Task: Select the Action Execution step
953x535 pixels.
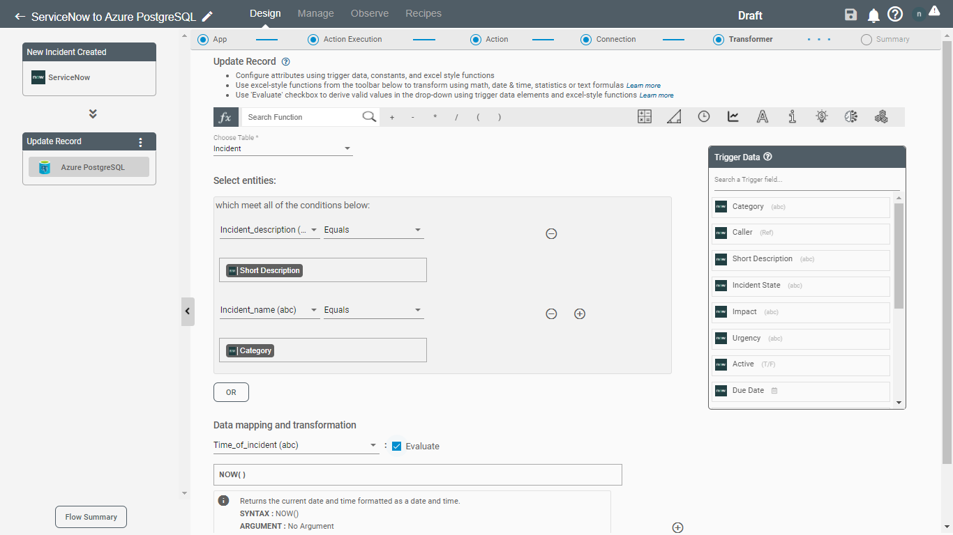Action: coord(313,40)
